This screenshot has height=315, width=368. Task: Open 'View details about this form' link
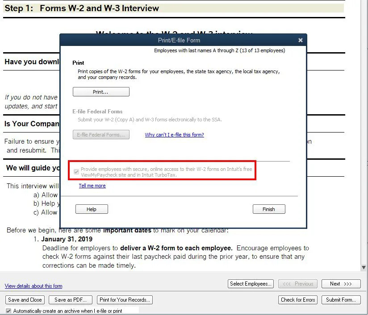pyautogui.click(x=33, y=286)
